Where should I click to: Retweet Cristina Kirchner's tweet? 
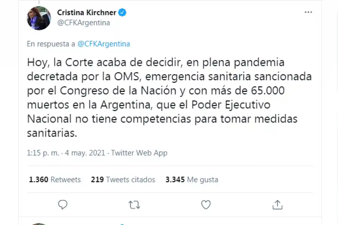coord(134,205)
